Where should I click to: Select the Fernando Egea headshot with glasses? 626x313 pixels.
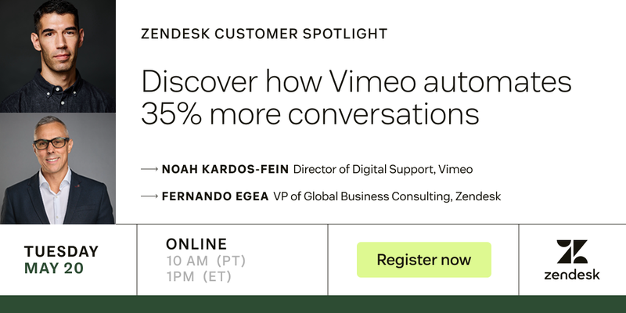(x=58, y=168)
